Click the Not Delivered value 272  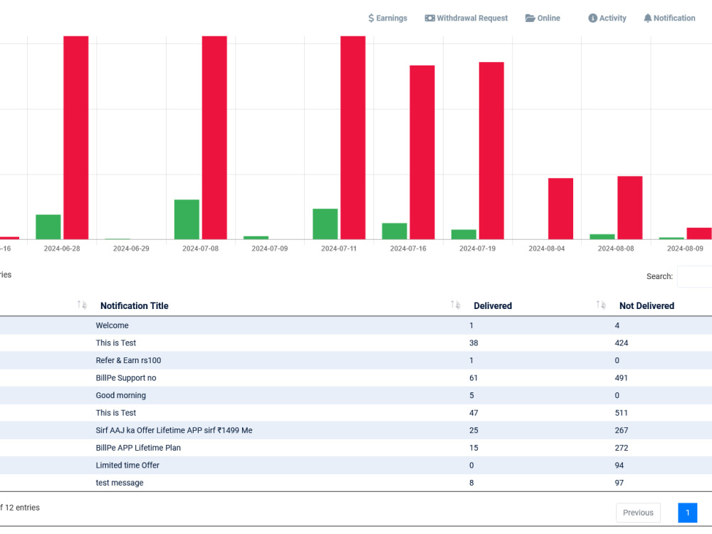point(621,448)
